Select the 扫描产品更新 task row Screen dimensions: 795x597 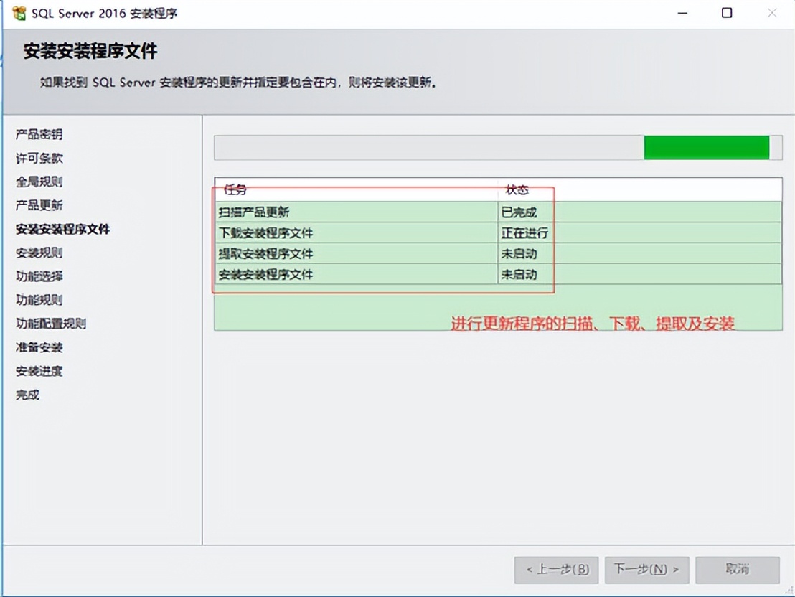(498, 212)
